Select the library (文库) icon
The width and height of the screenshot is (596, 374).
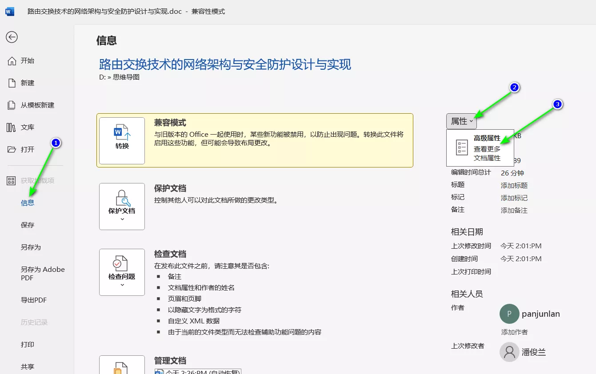pos(12,127)
